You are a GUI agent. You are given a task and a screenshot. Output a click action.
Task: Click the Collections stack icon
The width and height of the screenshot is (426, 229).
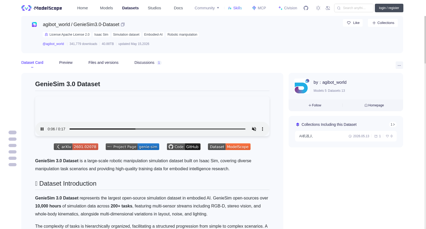298,124
